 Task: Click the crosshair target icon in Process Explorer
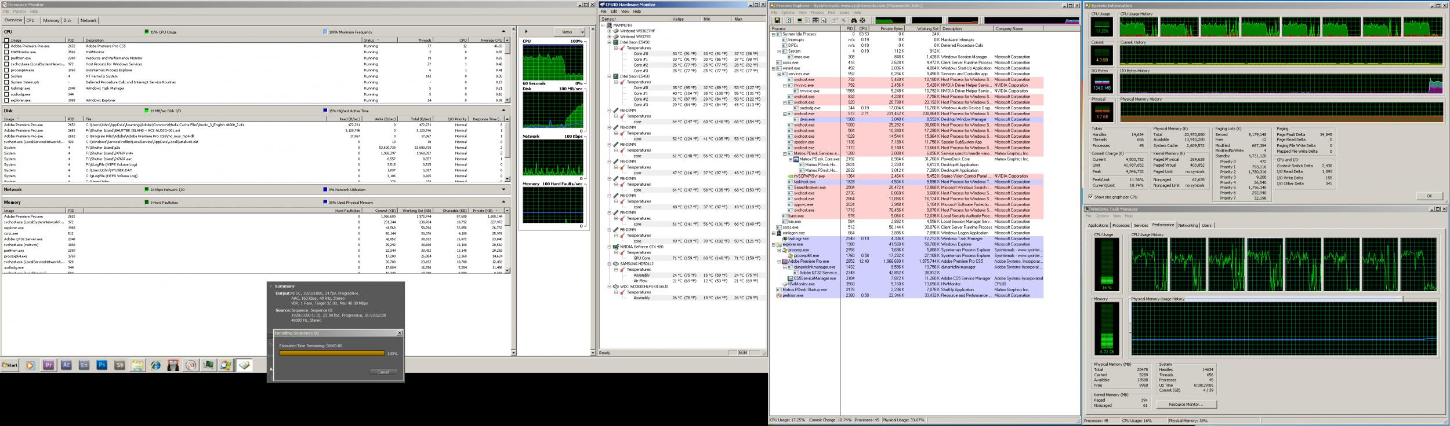(x=862, y=20)
